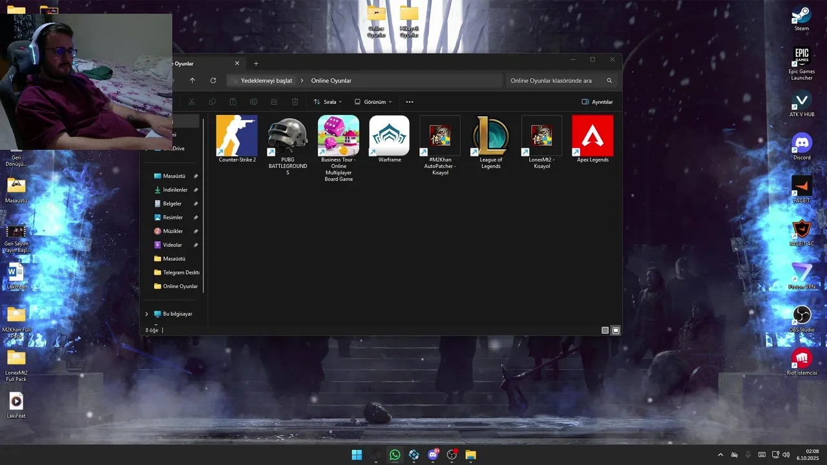Unpin Belgeler using its pin icon

[196, 203]
